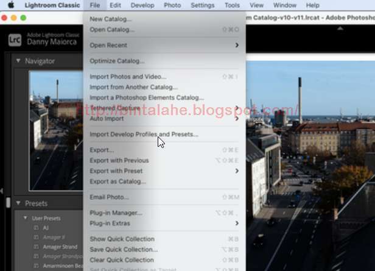Collapse the top panel arrow

[x=340, y=29]
